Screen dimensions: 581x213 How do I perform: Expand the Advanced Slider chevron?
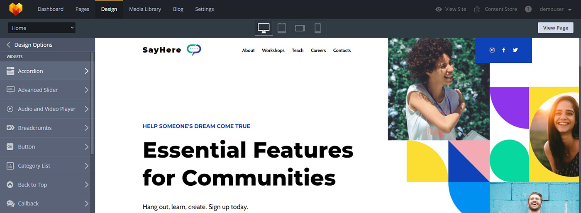tap(86, 90)
